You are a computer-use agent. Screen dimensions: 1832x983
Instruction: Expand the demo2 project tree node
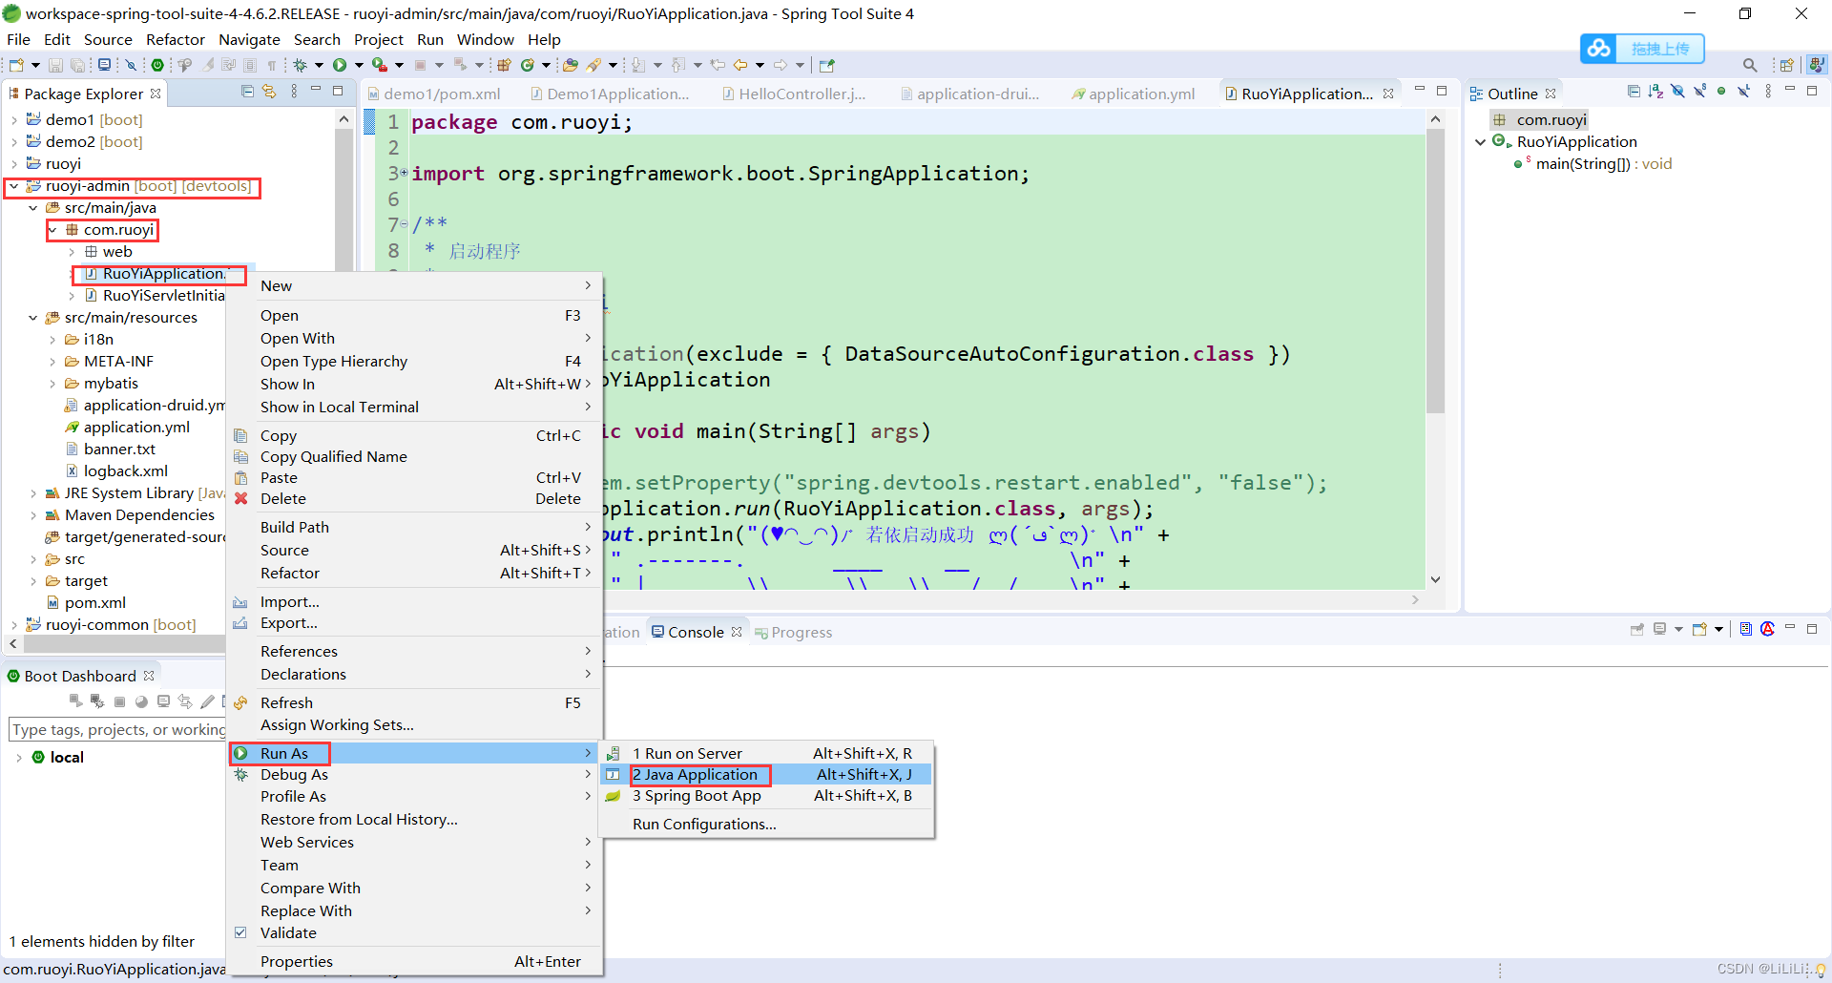point(13,142)
